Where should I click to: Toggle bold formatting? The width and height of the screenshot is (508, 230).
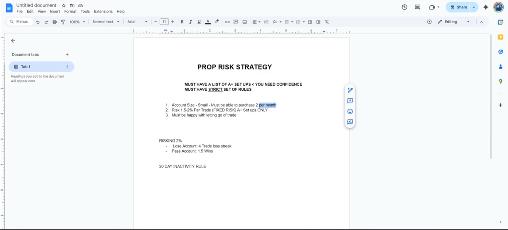pos(182,22)
